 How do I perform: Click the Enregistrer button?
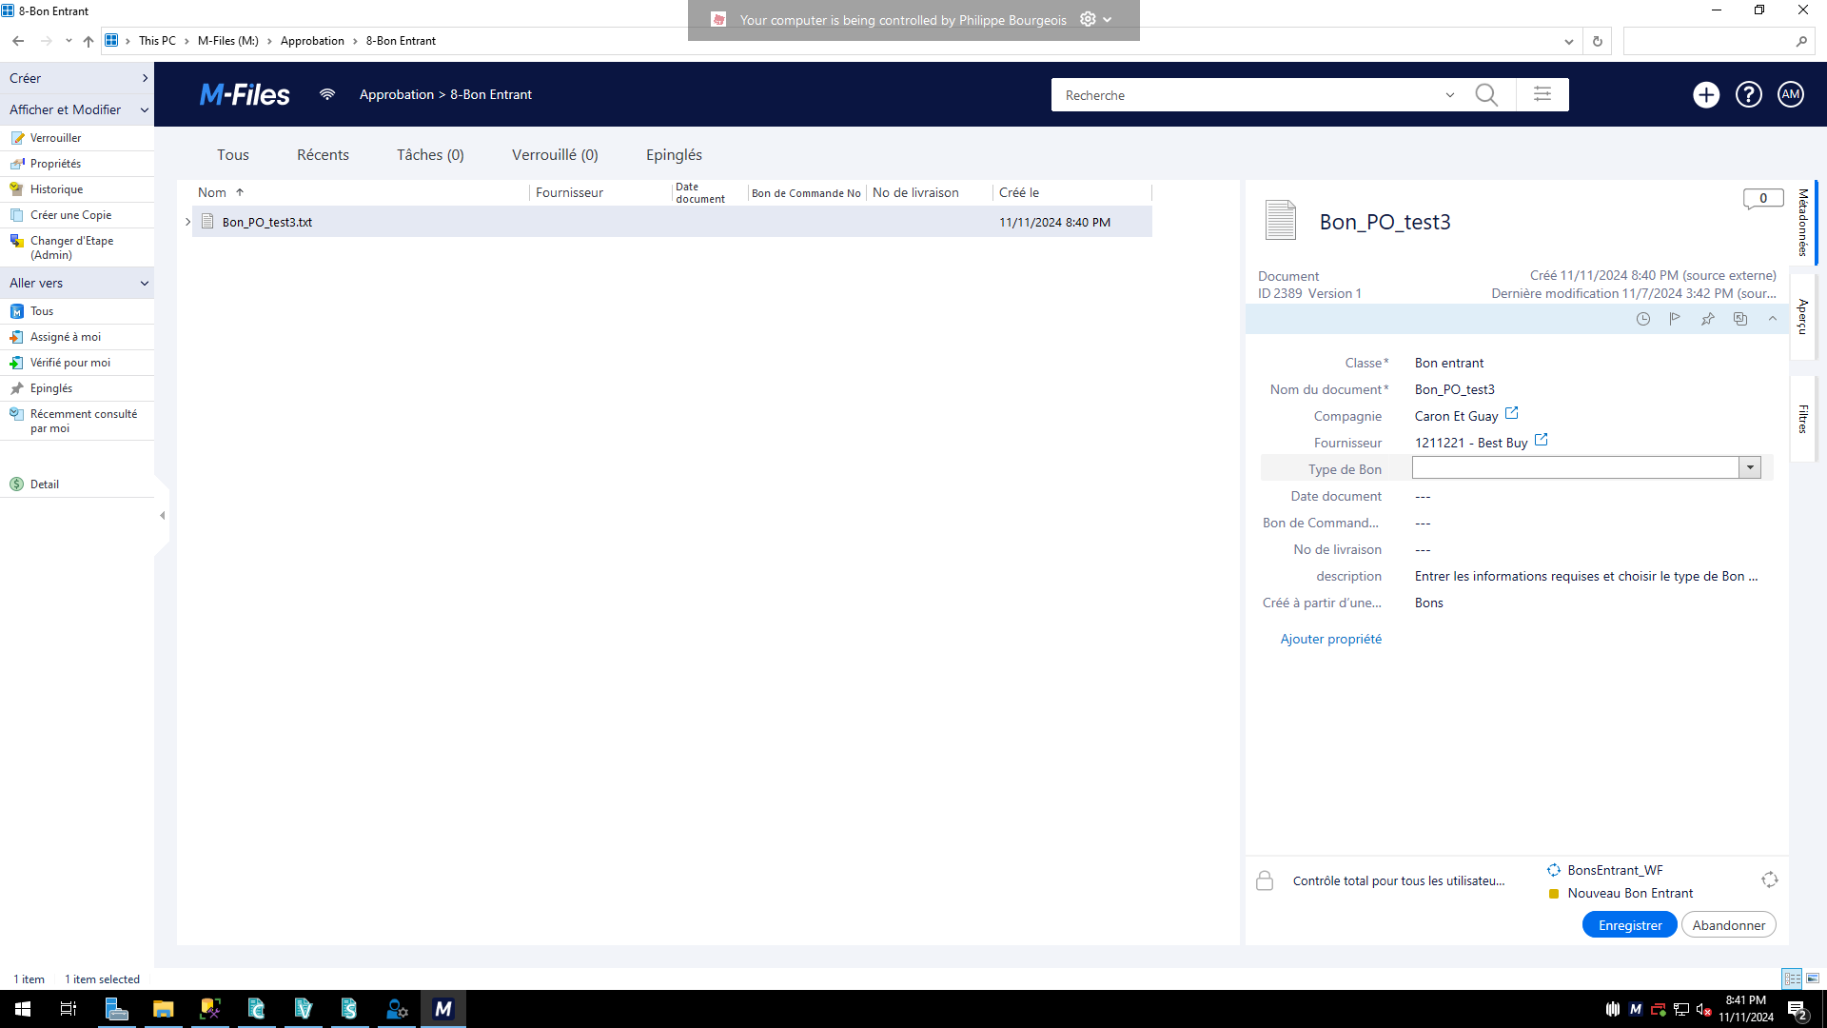(1630, 925)
